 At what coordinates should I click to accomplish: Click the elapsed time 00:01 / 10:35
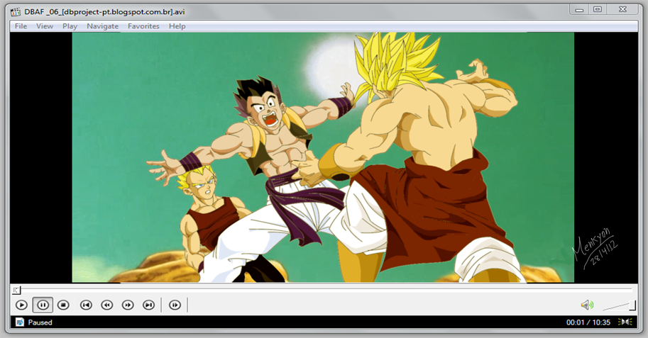pyautogui.click(x=588, y=322)
